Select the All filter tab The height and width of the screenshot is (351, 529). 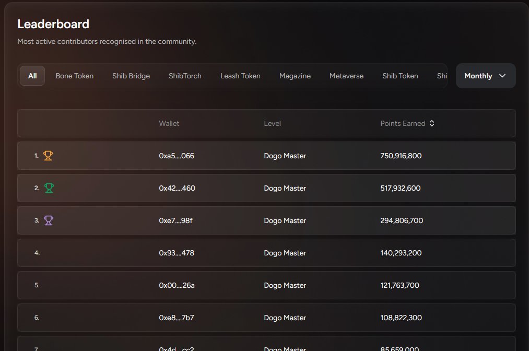click(x=32, y=76)
